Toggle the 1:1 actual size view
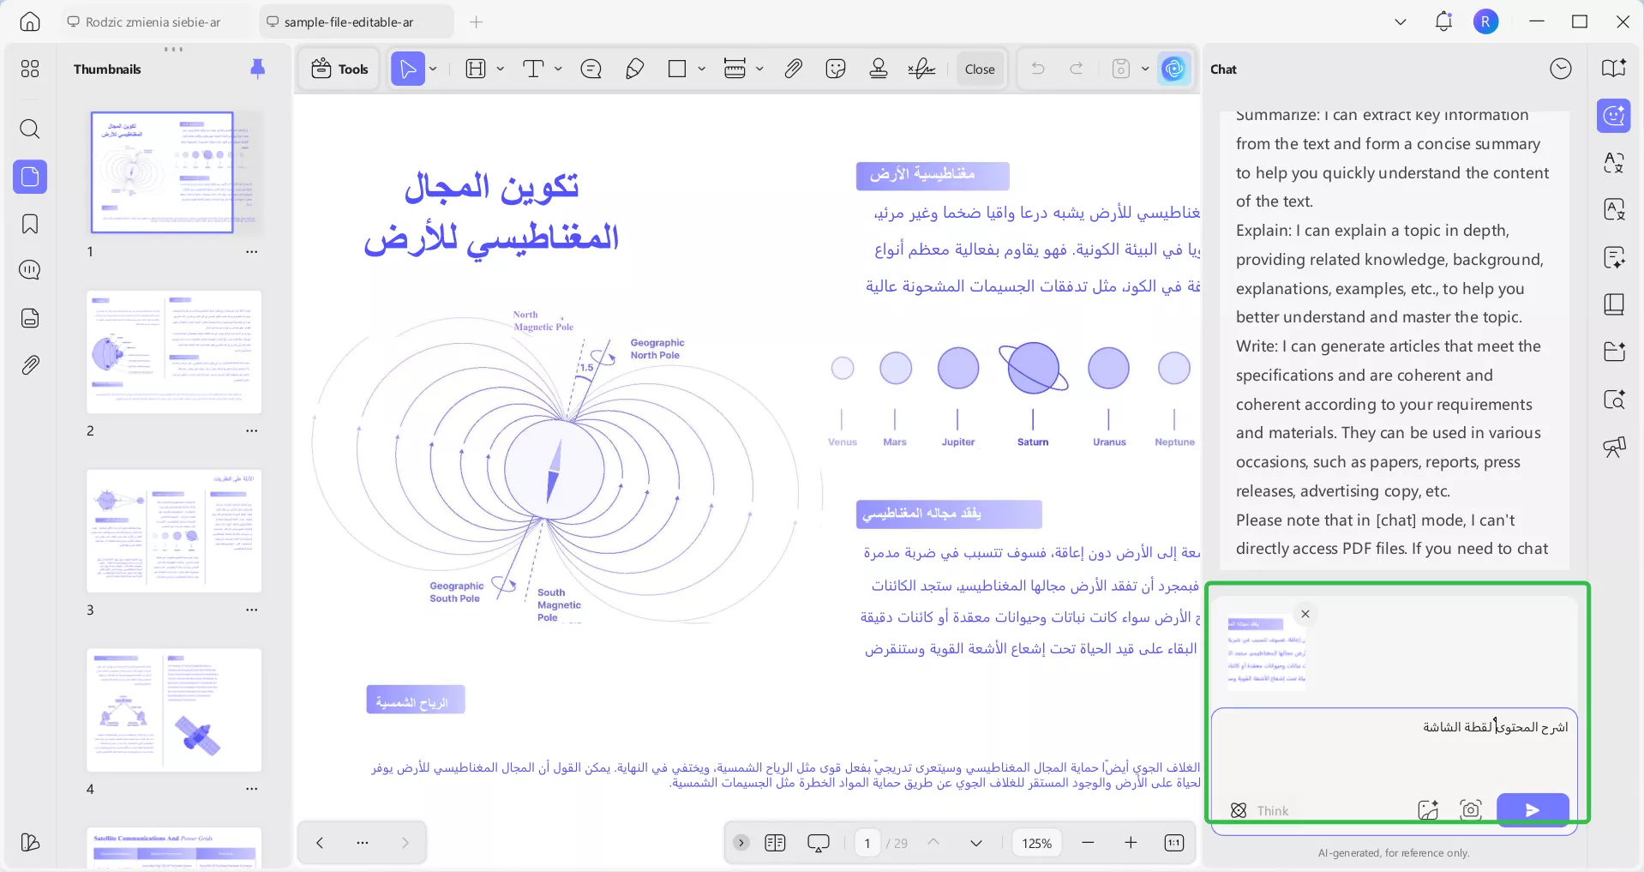1644x872 pixels. 1173,843
